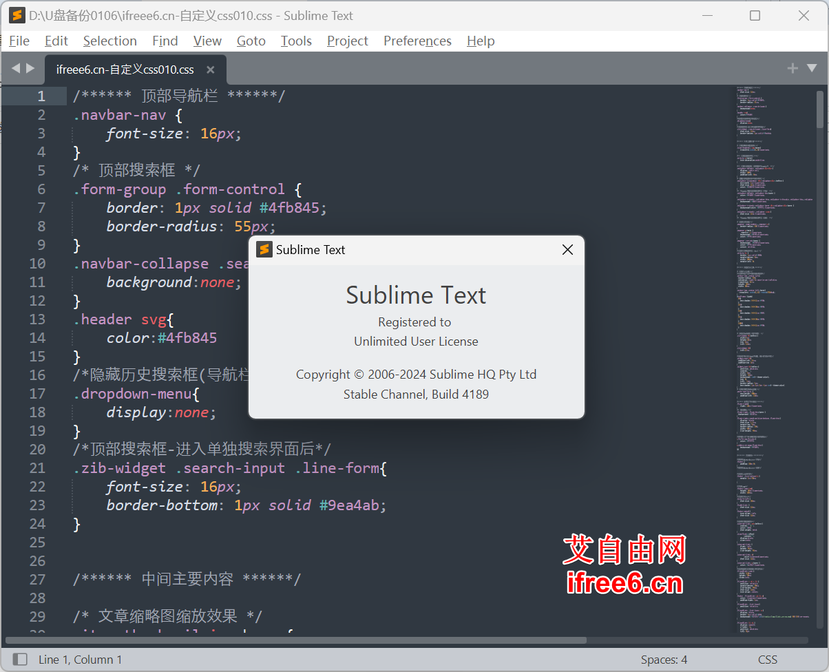Open the Preferences menu
Screen dimensions: 829x672
(417, 41)
